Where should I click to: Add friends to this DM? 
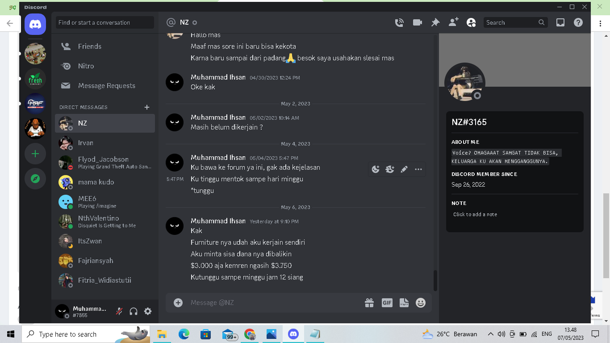453,22
